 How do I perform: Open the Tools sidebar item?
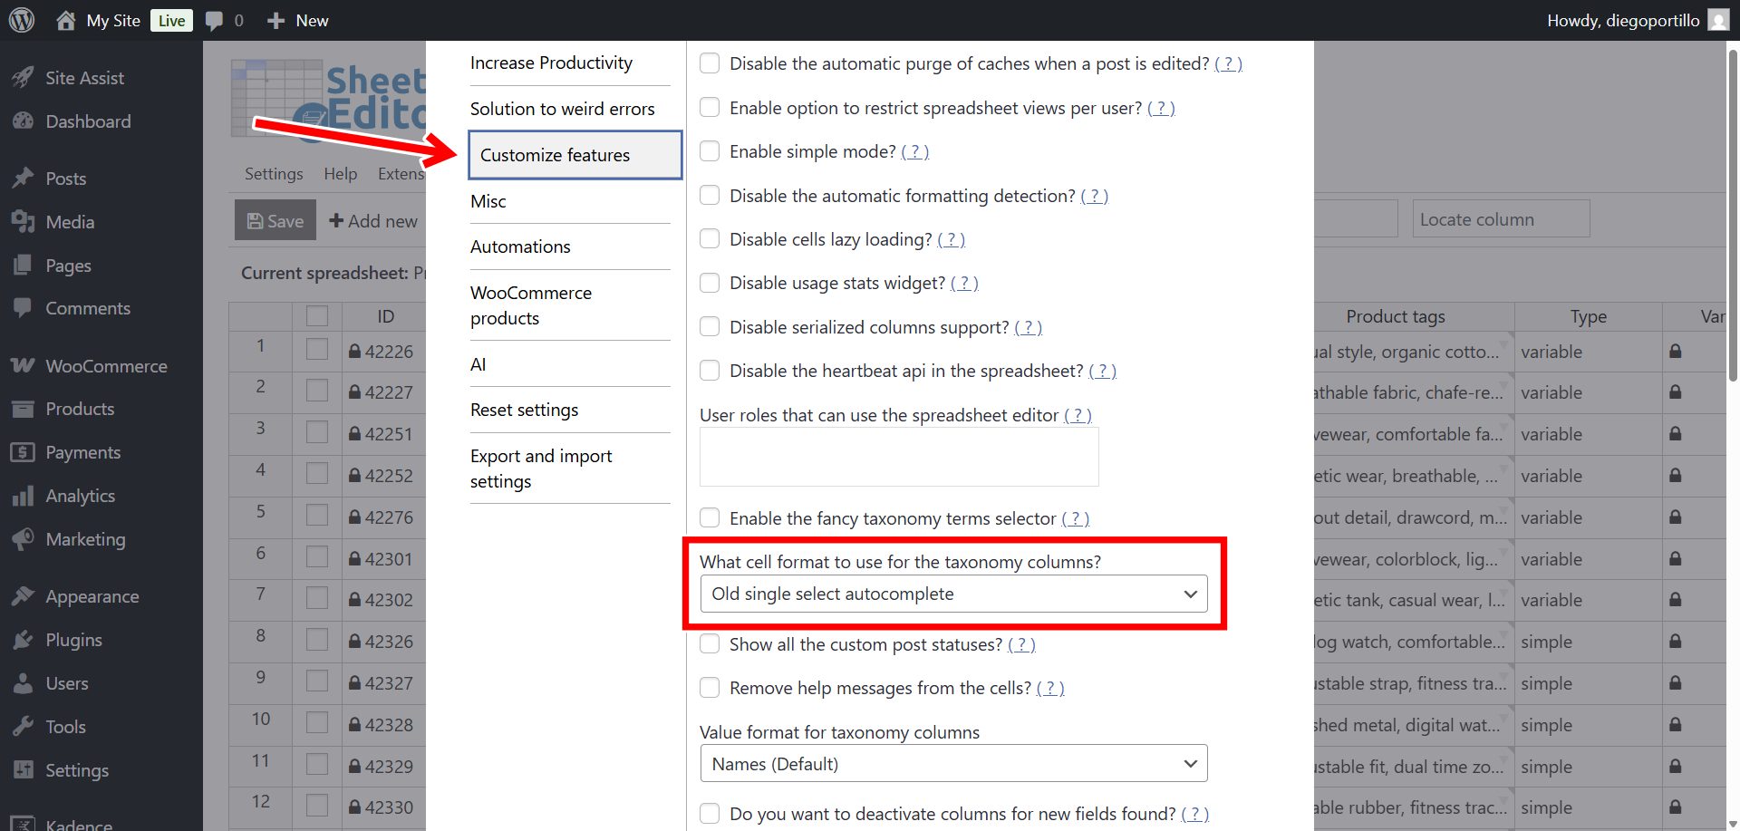65,727
